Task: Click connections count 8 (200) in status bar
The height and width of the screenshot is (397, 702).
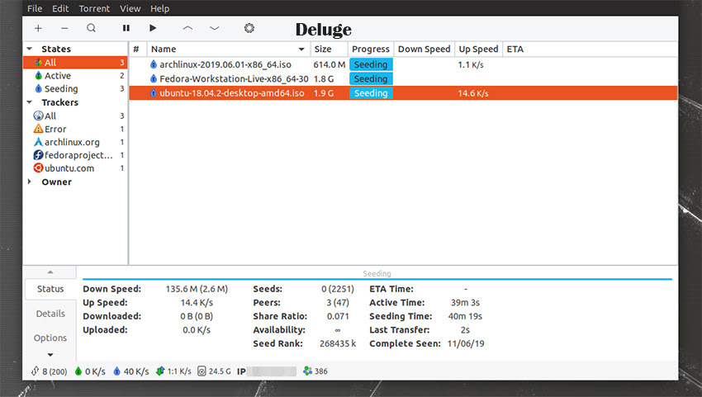Action: coord(49,371)
